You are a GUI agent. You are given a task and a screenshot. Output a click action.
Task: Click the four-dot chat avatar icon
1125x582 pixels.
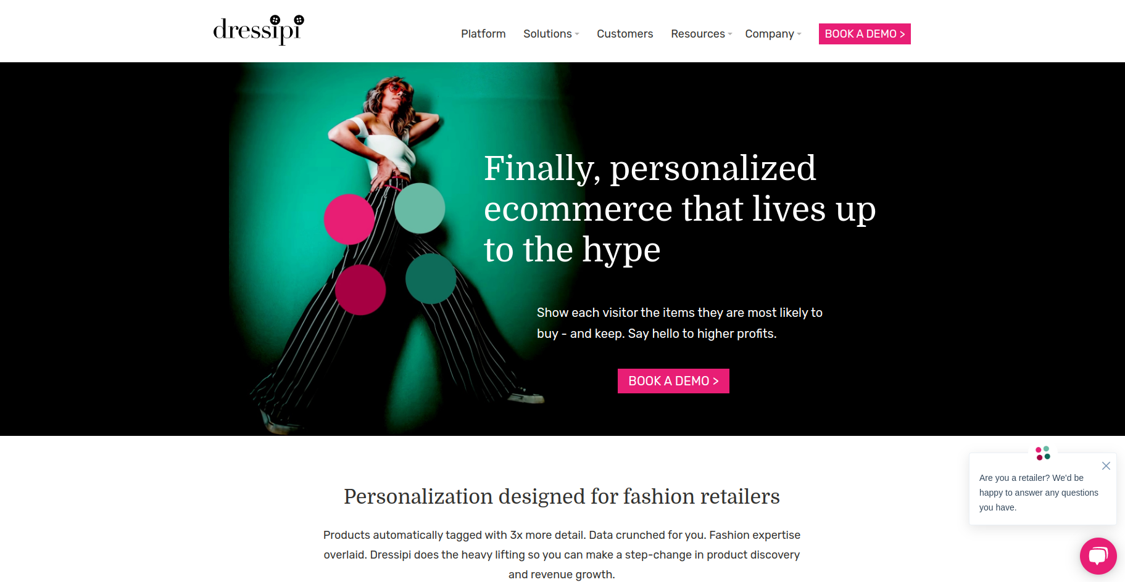(x=1043, y=453)
